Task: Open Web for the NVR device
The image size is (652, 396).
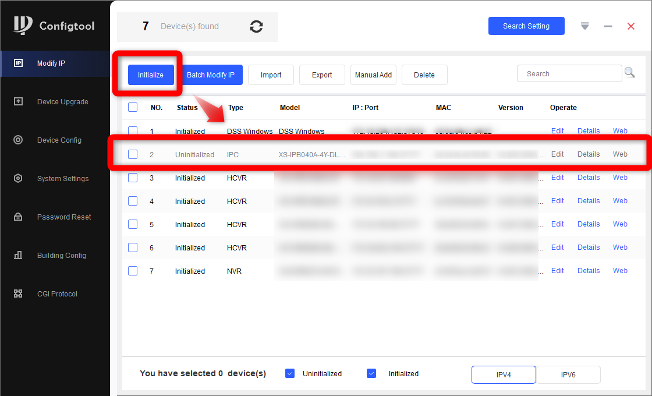Action: (620, 270)
